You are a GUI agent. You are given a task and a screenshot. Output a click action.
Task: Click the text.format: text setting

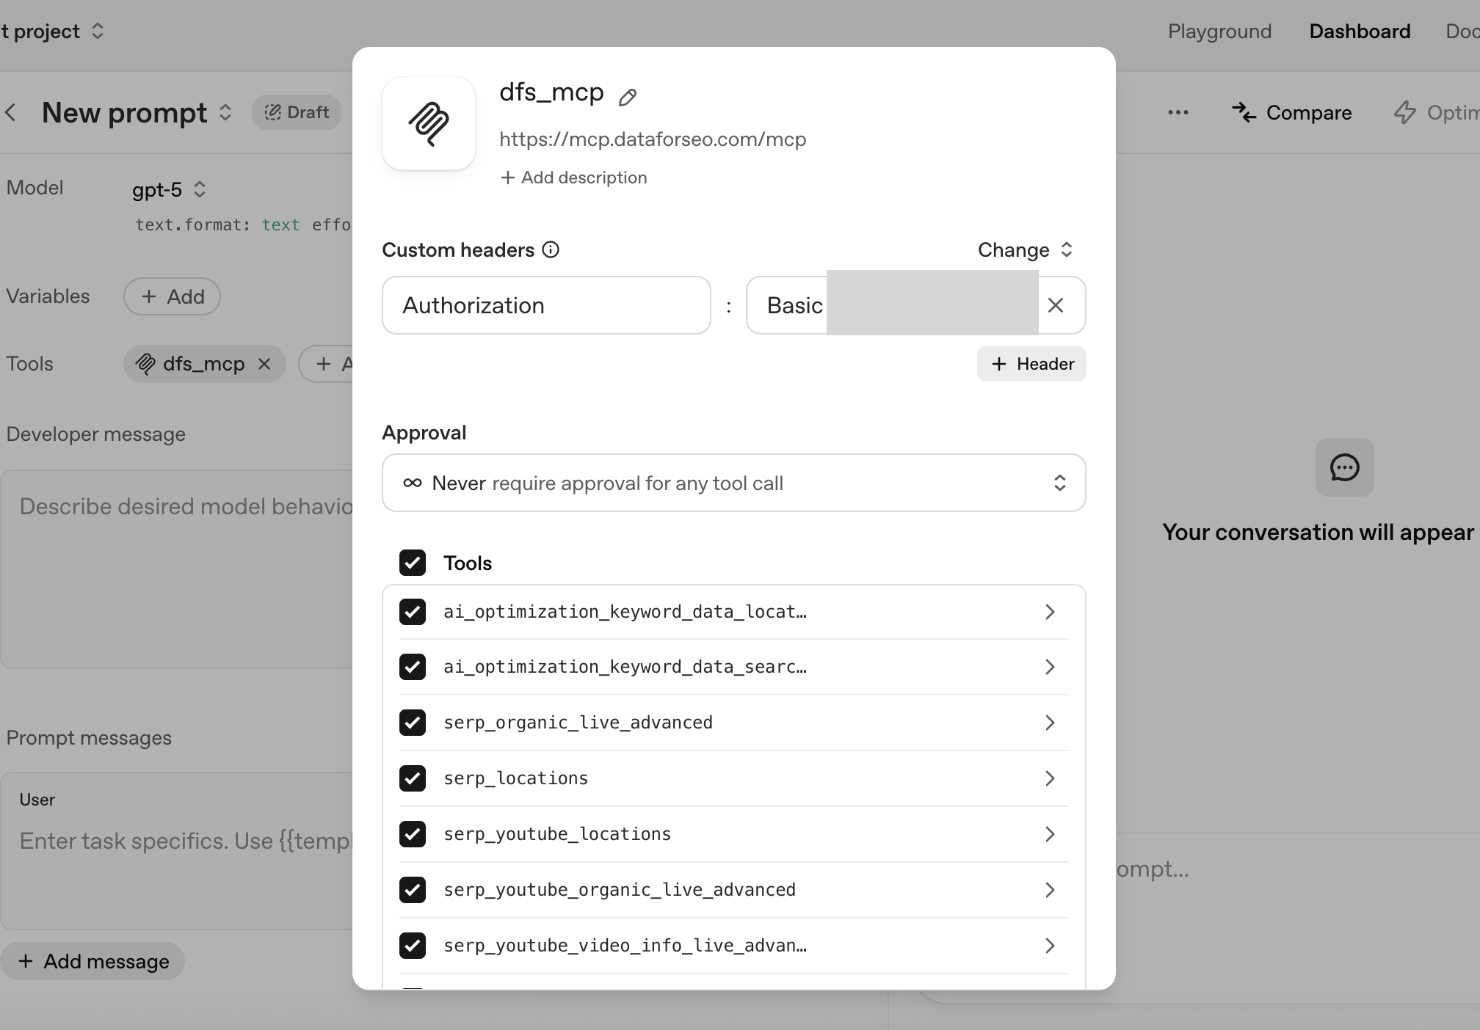click(x=217, y=225)
